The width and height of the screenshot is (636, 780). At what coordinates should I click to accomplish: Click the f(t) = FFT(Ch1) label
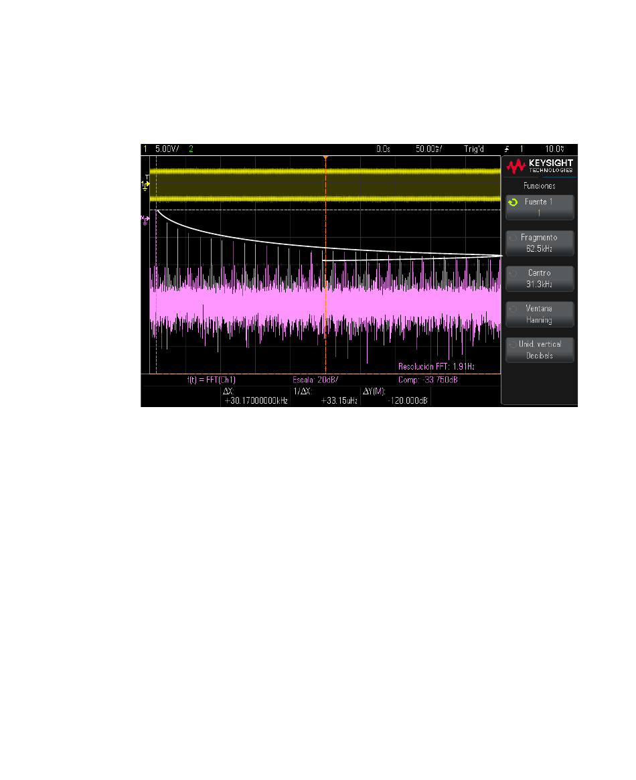click(212, 380)
